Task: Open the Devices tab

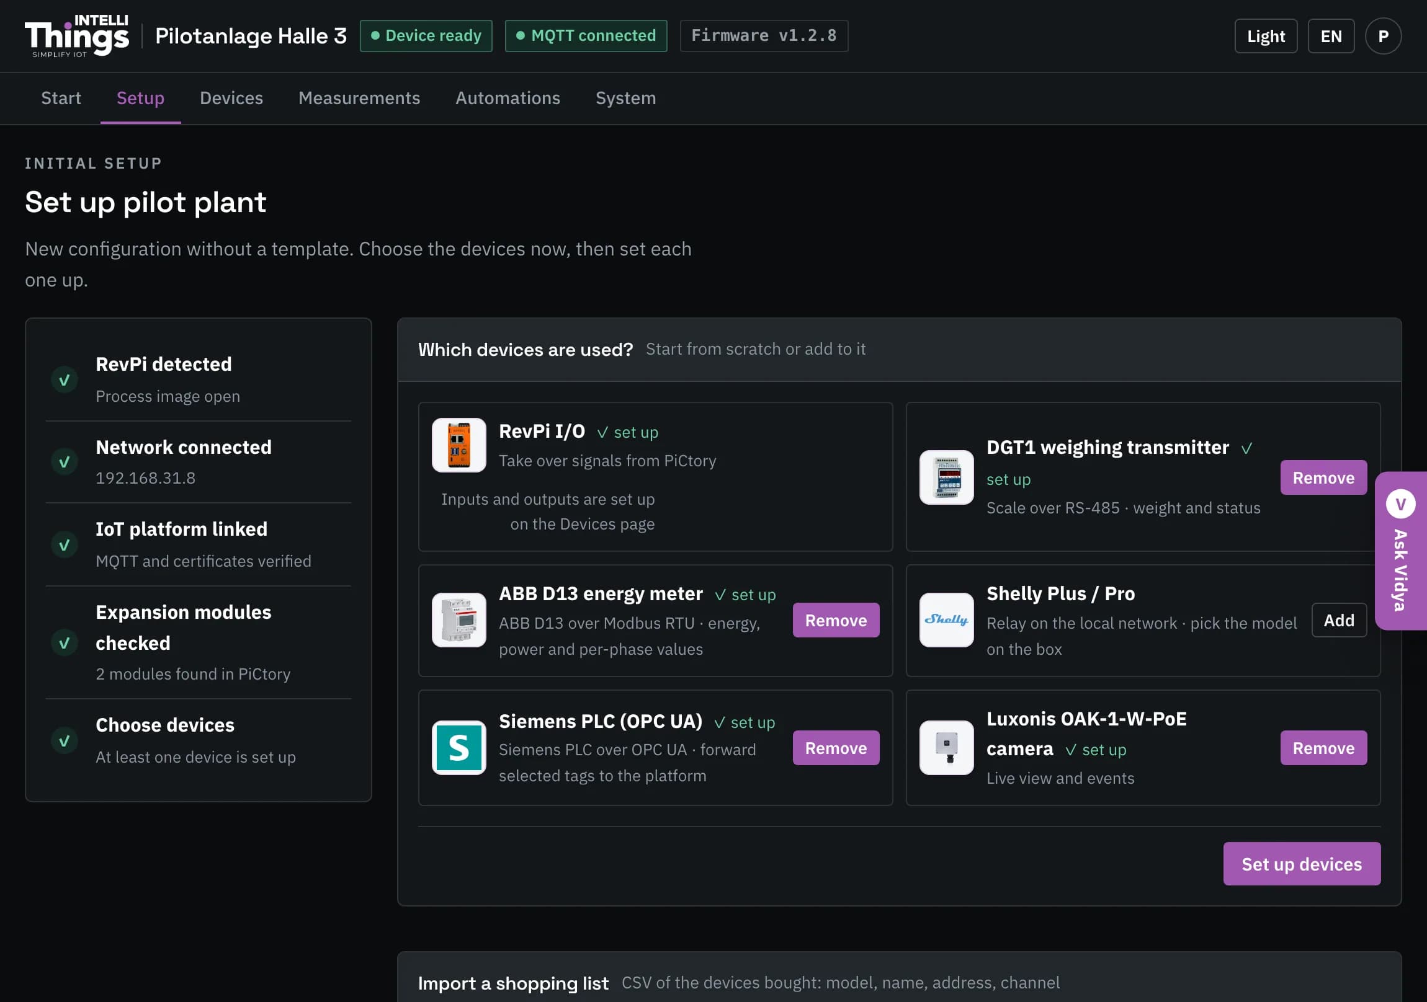Action: point(231,98)
